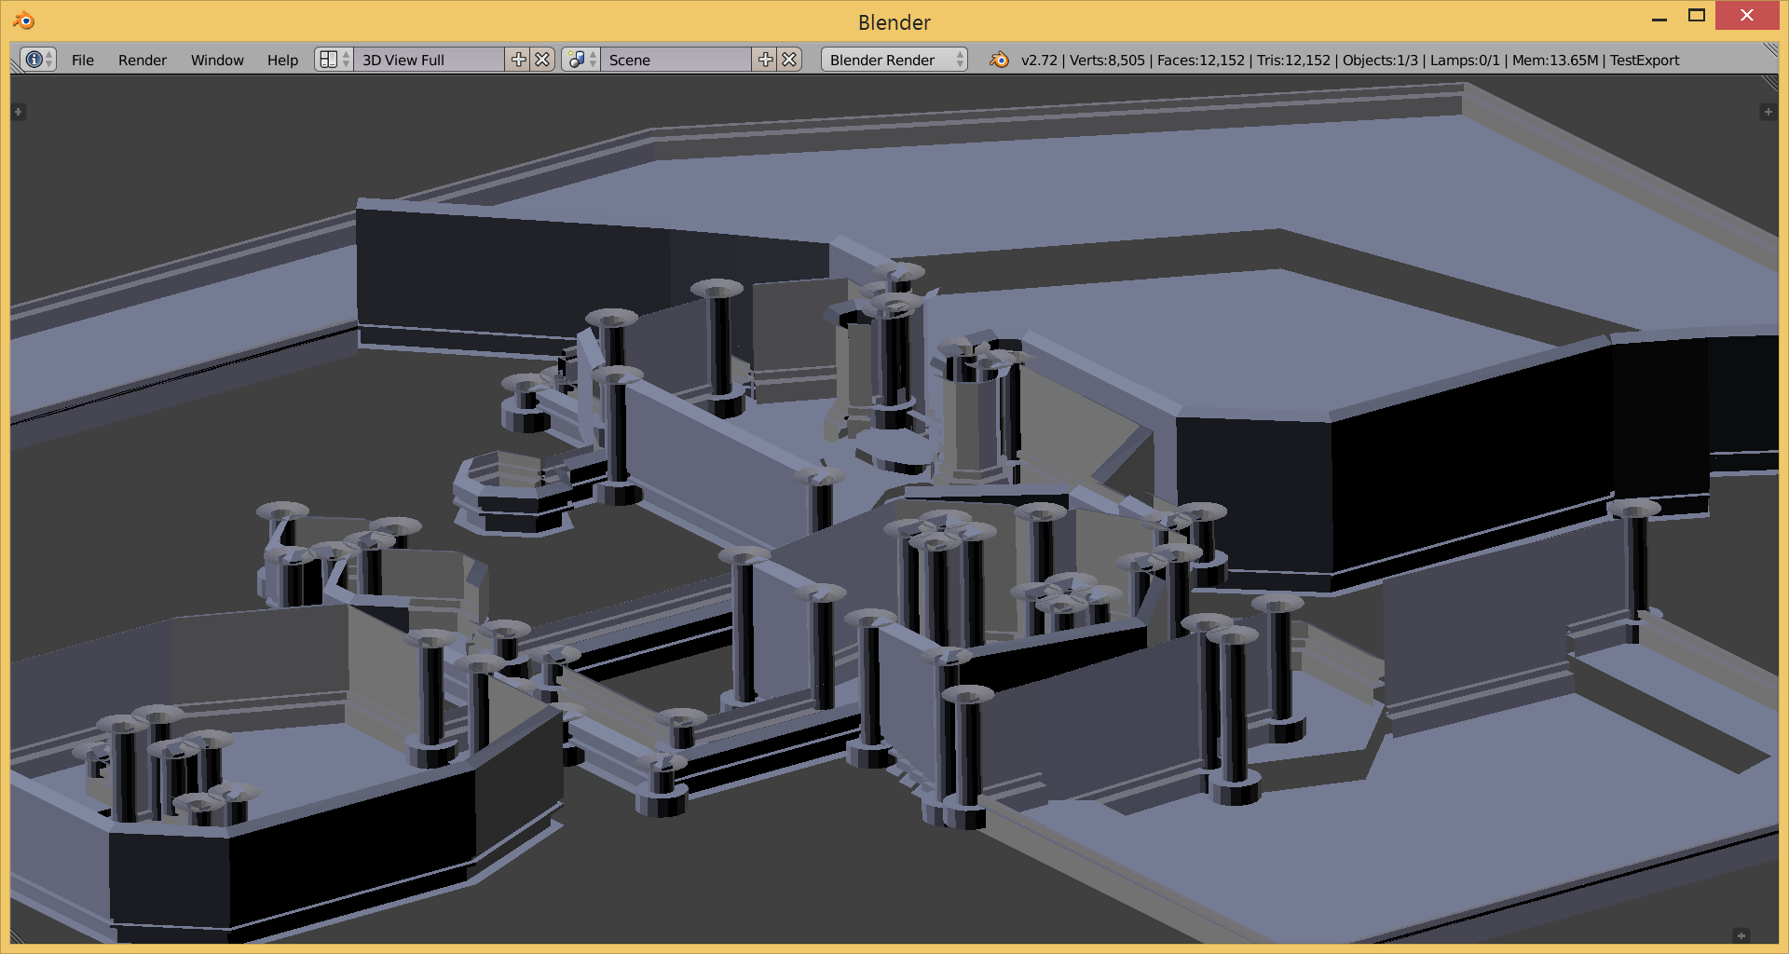1789x954 pixels.
Task: Add a new screen layout
Action: click(518, 60)
